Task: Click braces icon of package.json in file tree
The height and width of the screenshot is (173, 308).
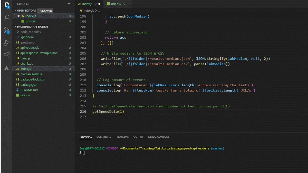Action: [17, 85]
